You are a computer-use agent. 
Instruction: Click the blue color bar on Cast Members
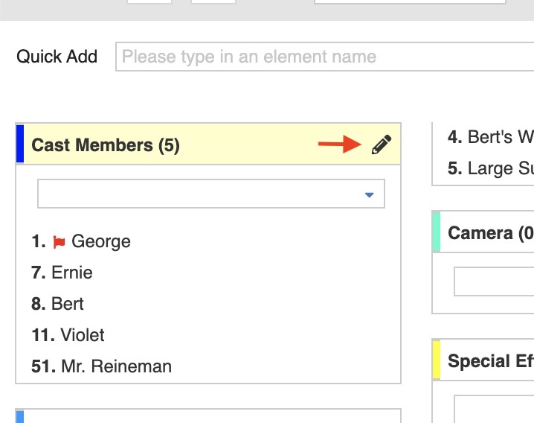click(20, 144)
